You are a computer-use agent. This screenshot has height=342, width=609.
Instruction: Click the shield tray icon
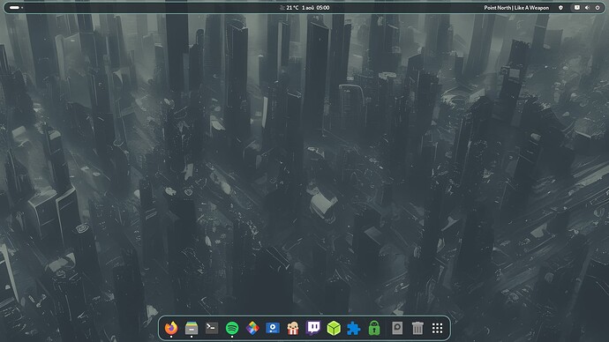tap(560, 7)
